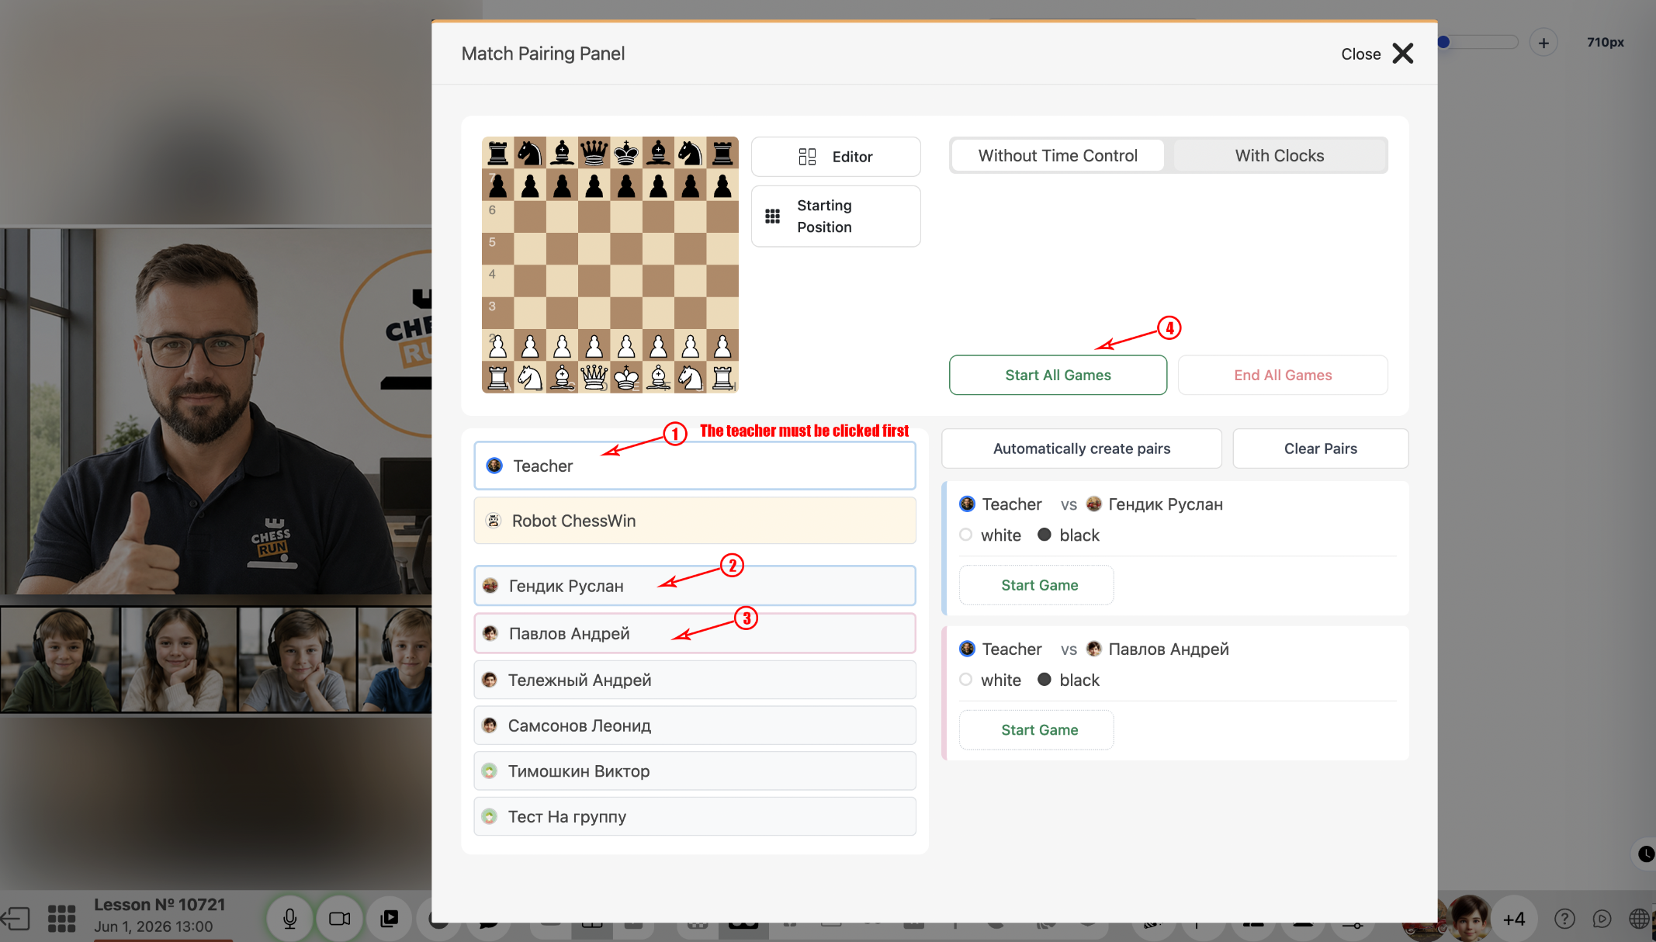The height and width of the screenshot is (942, 1656).
Task: Click End All Games button
Action: 1283,375
